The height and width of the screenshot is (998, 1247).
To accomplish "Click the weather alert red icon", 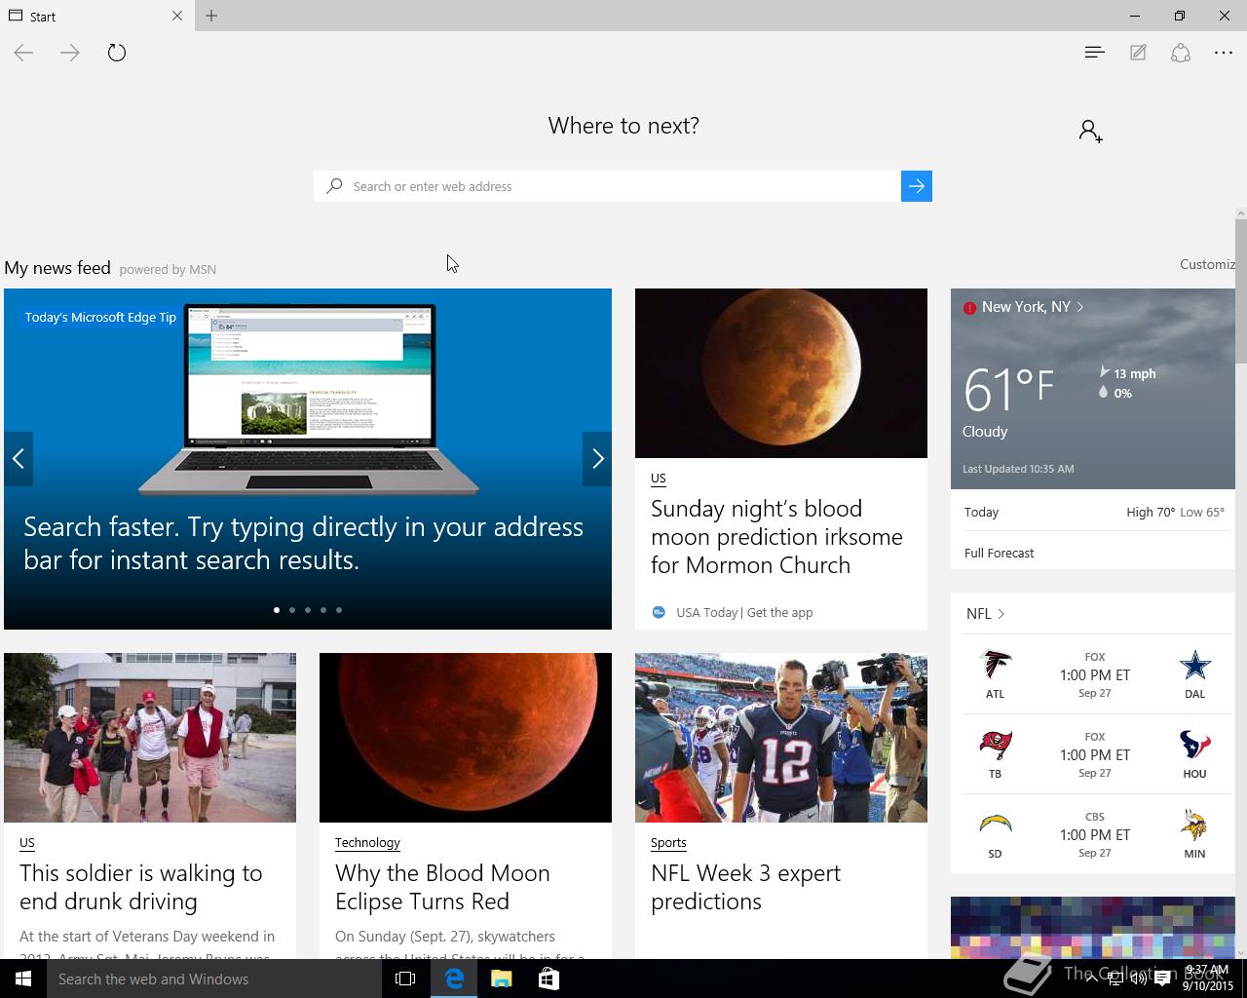I will pos(969,308).
